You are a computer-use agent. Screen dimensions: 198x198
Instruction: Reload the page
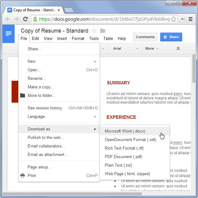click(x=25, y=19)
